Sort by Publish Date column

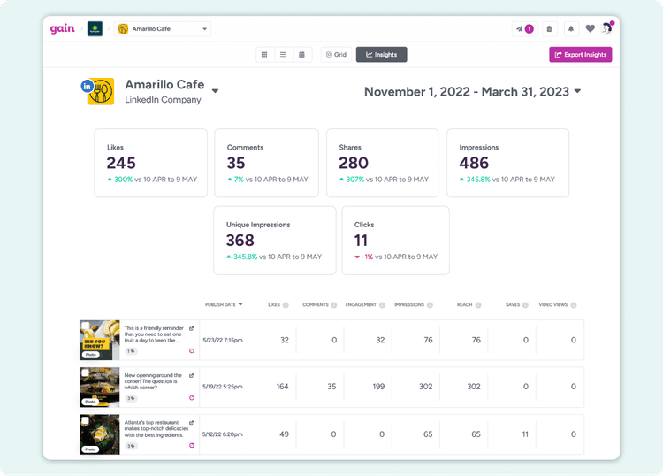224,304
